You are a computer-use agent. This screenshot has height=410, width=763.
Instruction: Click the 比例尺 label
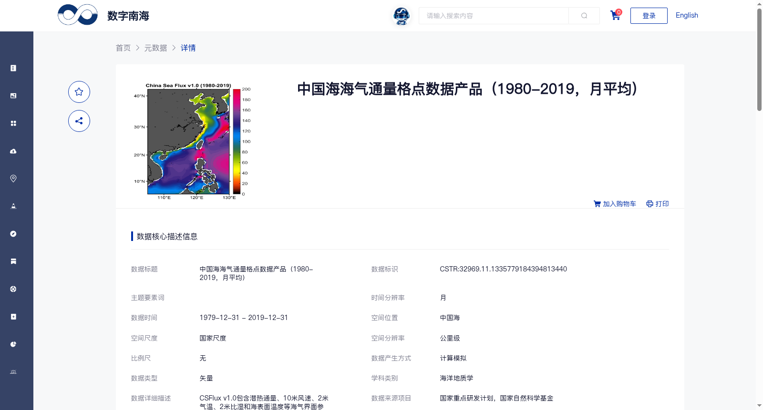coord(141,358)
